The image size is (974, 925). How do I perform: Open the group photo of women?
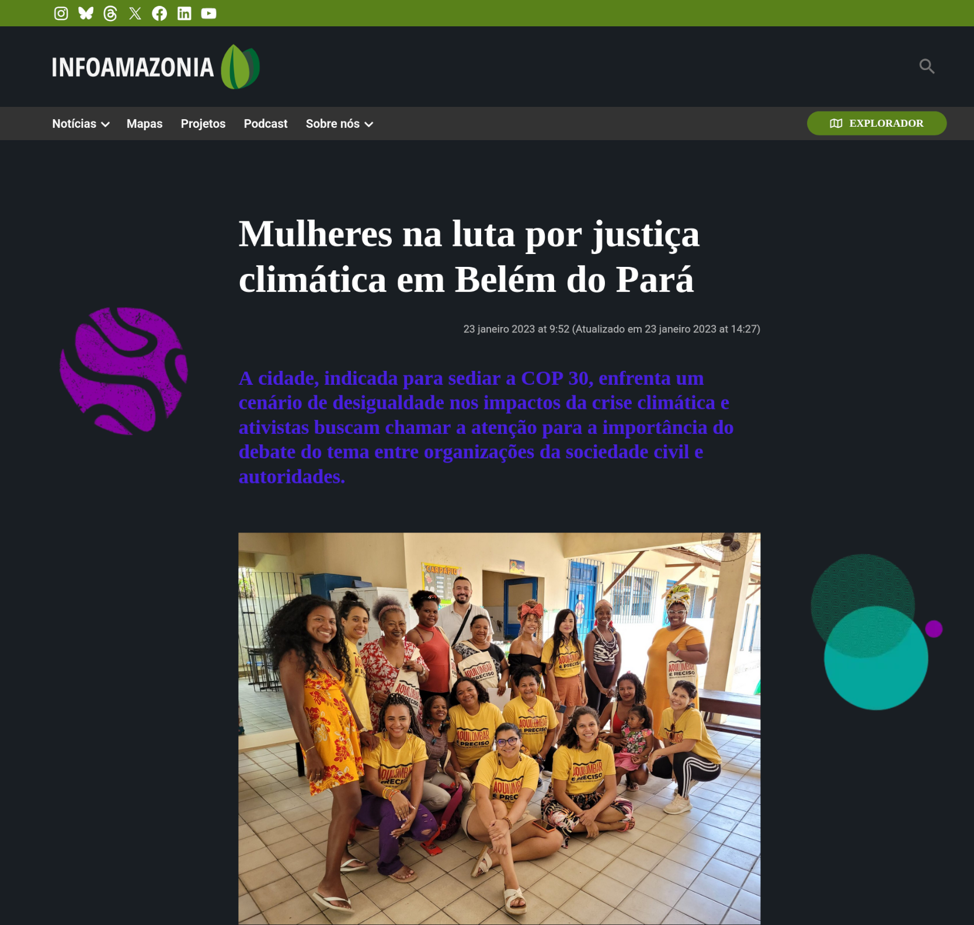(x=499, y=728)
